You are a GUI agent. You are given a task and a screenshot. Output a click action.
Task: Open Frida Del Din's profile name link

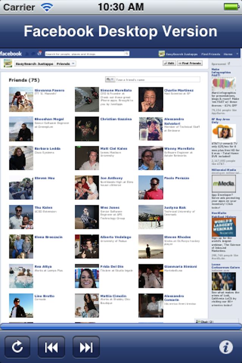point(112,267)
